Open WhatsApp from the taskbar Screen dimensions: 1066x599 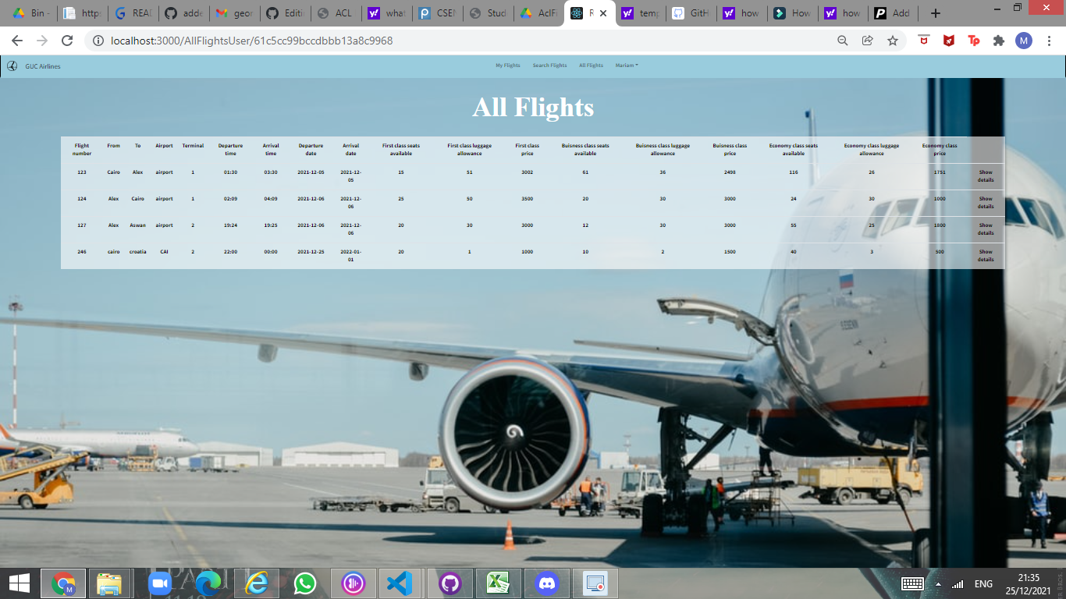coord(305,583)
